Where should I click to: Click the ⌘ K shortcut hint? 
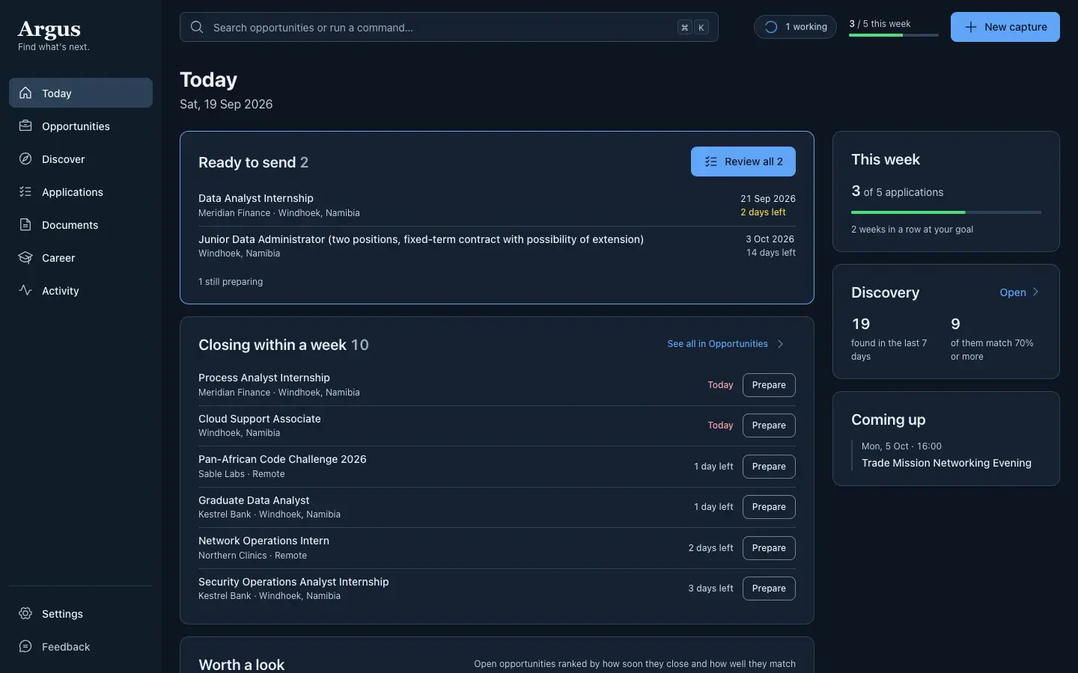click(692, 27)
